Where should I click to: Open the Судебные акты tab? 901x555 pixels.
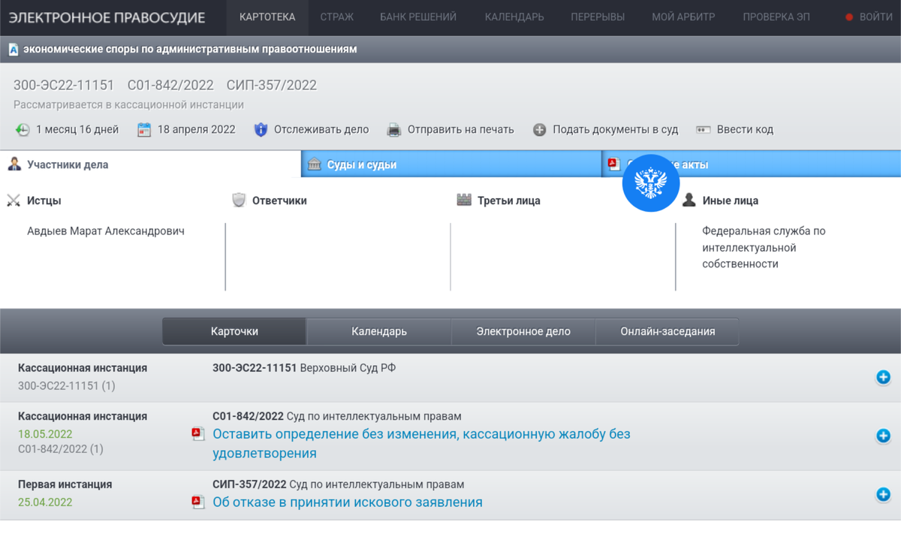click(x=752, y=164)
